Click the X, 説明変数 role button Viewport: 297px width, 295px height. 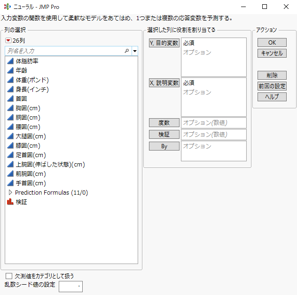[164, 83]
